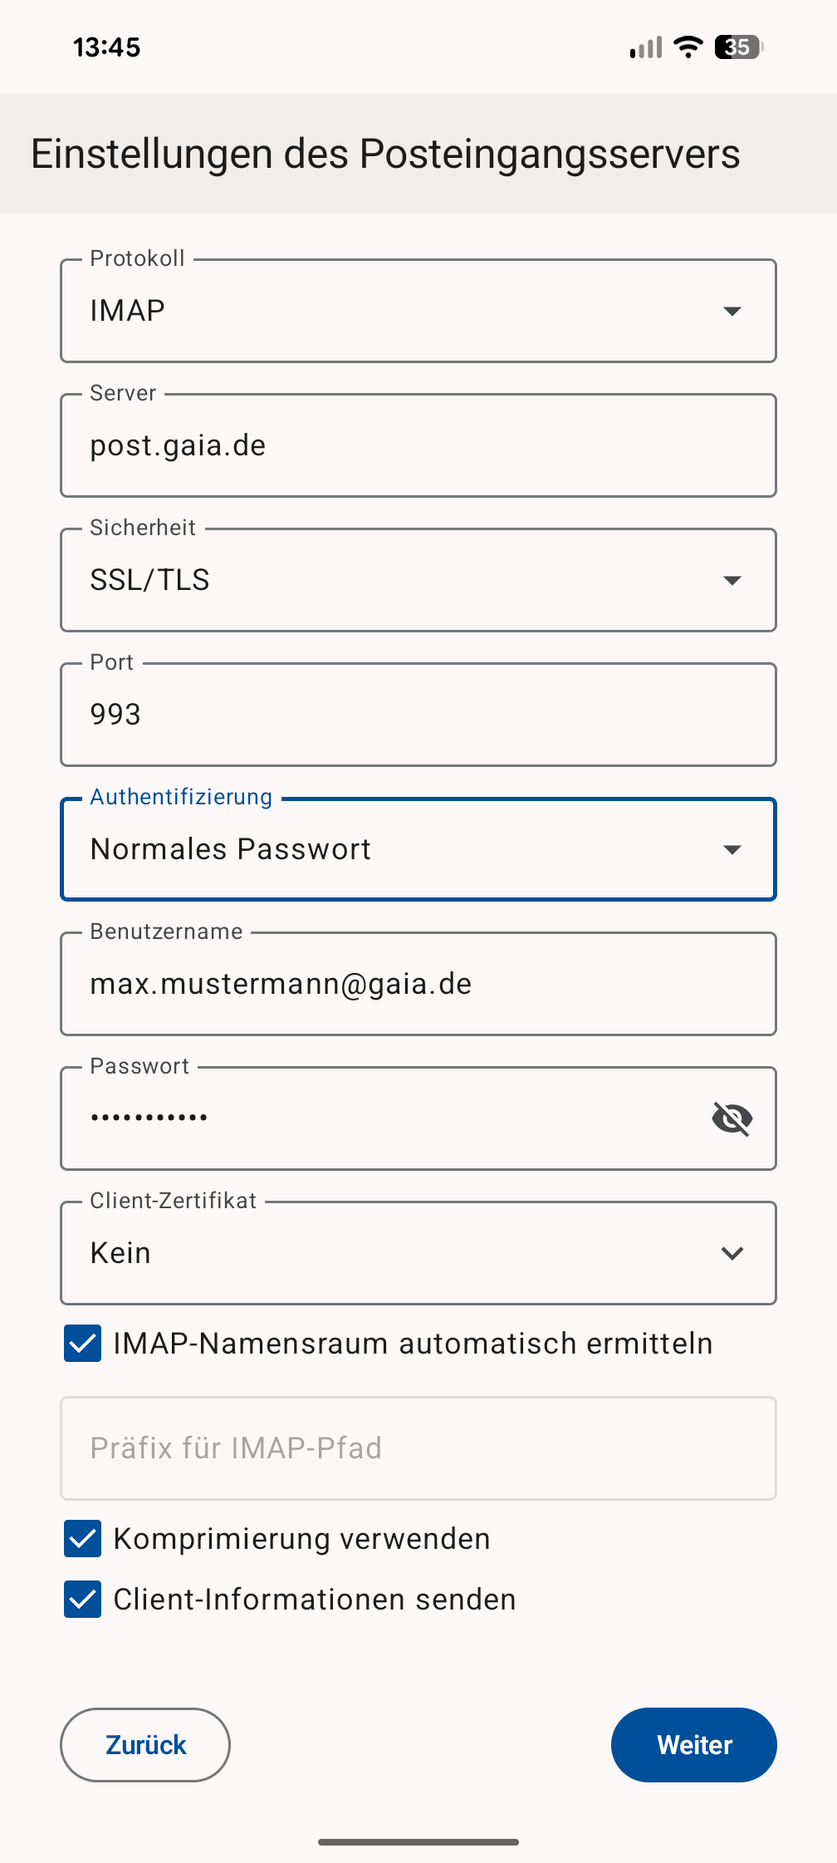
Task: Tap the 13:45 clock in status bar
Action: coord(107,47)
